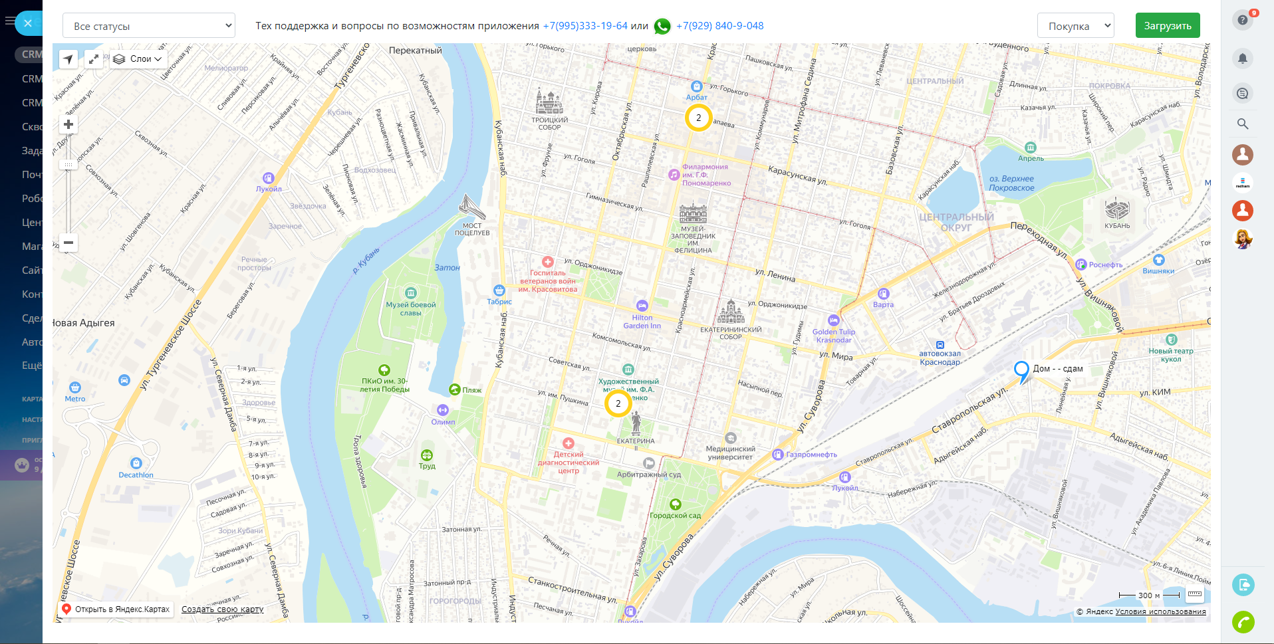This screenshot has width=1274, height=644.
Task: Call support number +7(995)333-19-64
Action: click(585, 26)
